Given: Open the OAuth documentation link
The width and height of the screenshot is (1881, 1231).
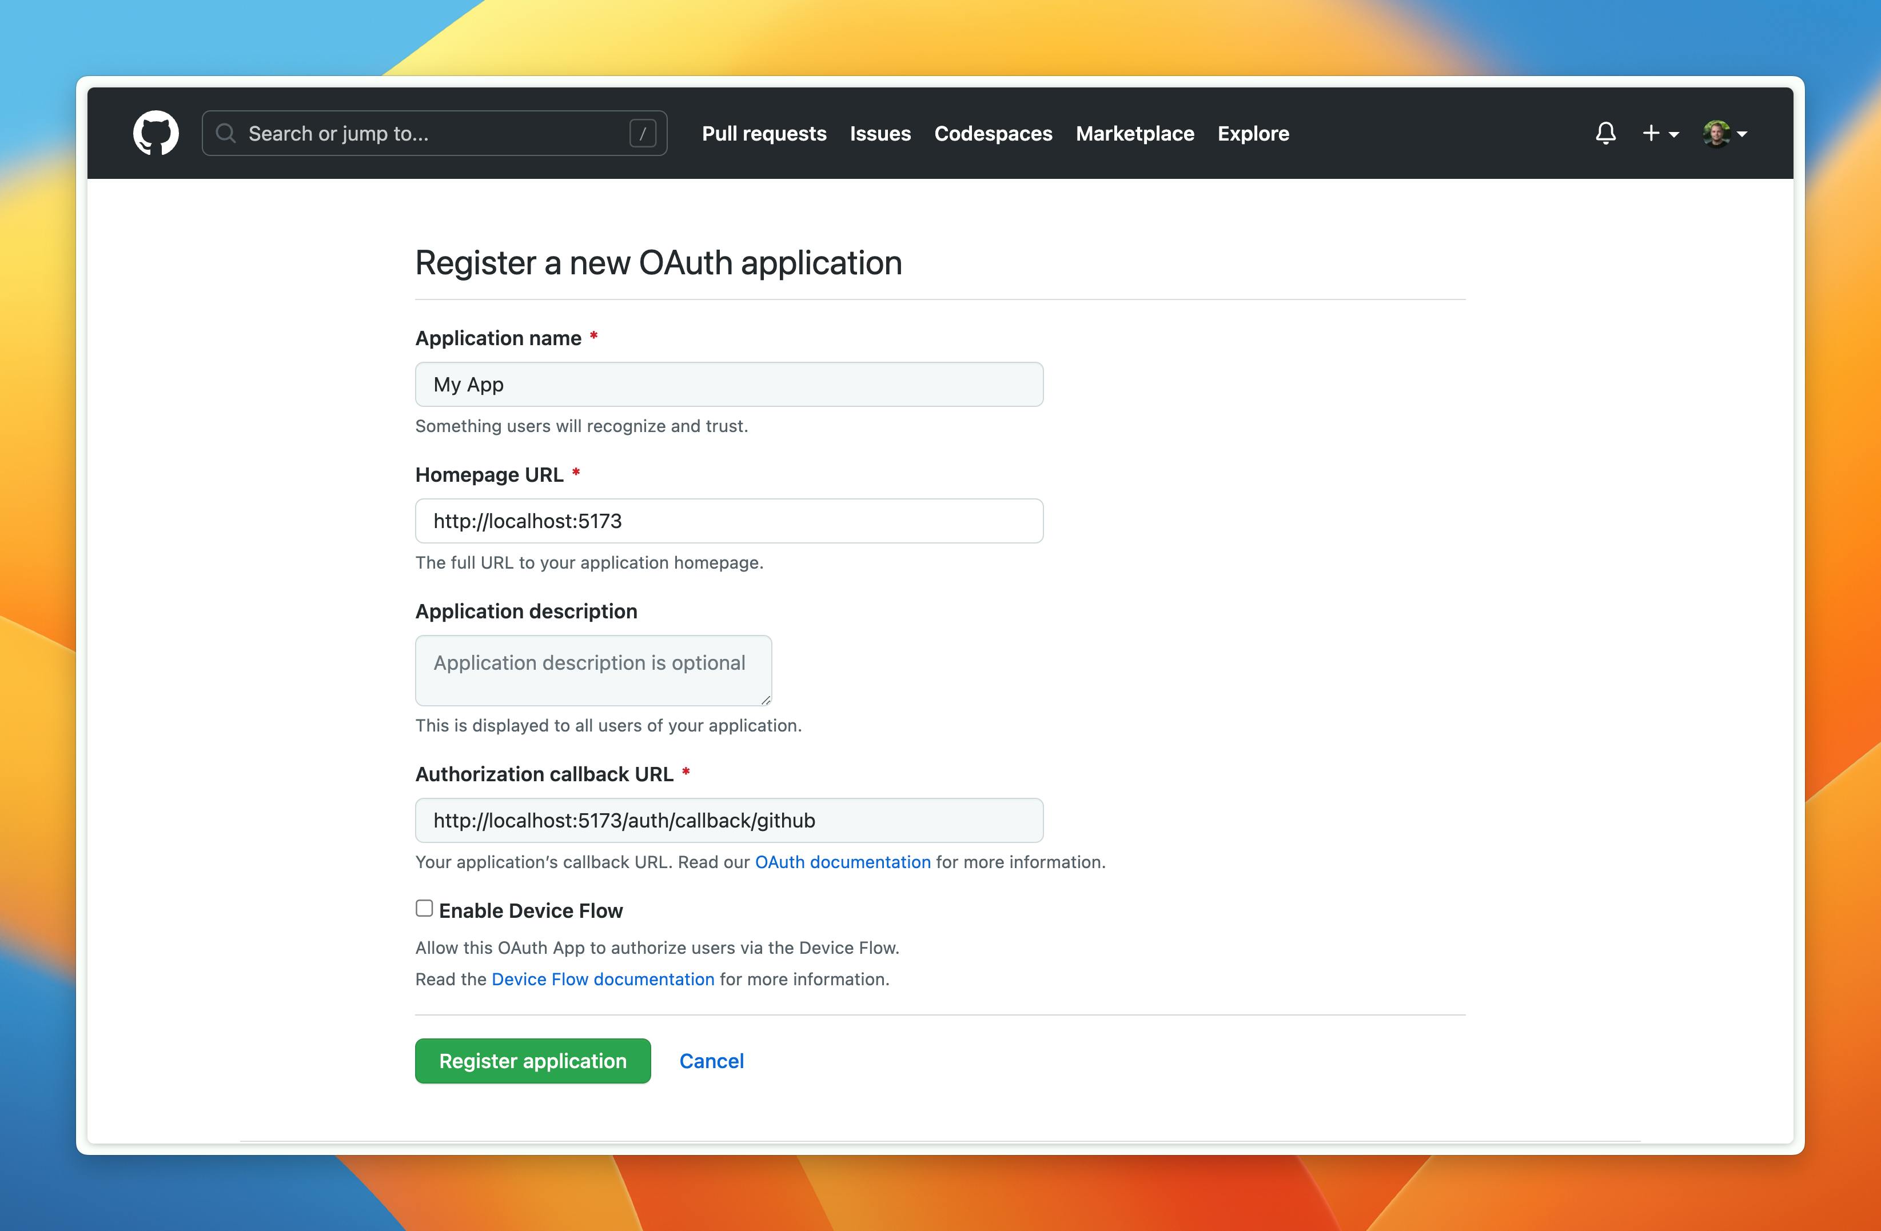Looking at the screenshot, I should click(x=843, y=862).
